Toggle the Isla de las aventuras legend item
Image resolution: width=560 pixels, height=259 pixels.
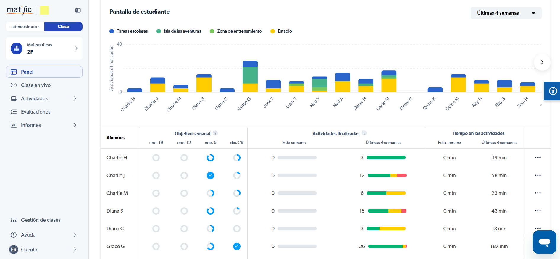pos(179,31)
